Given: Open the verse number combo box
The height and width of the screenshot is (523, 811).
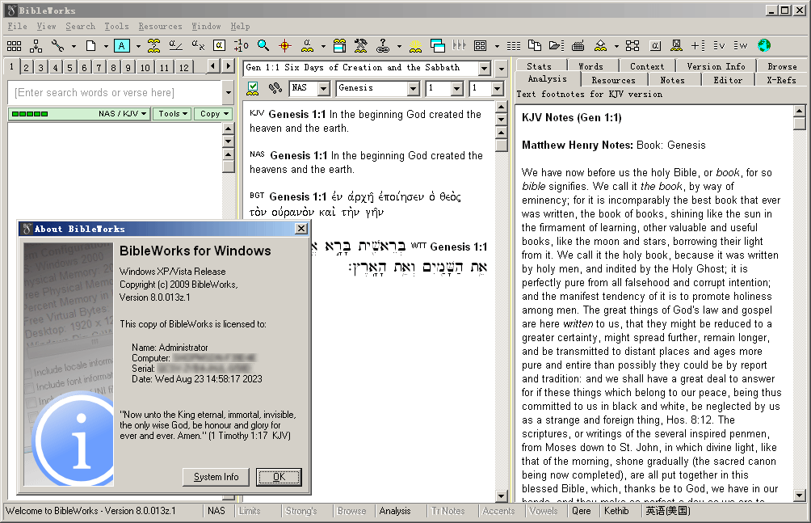Looking at the screenshot, I should 497,89.
